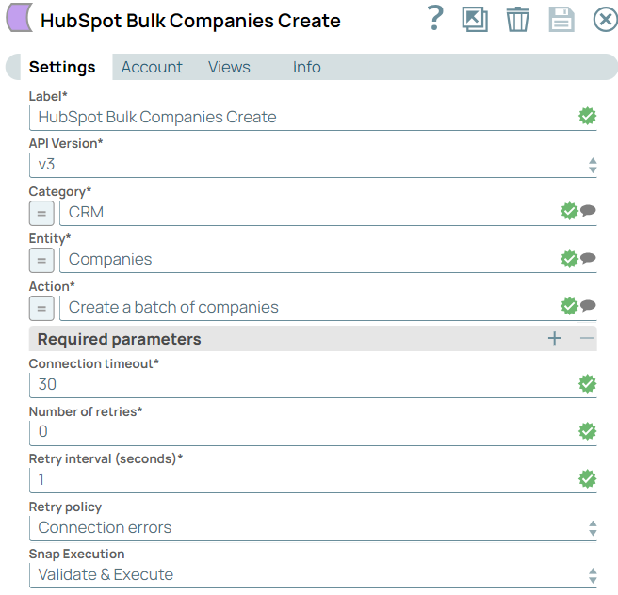Remove a required parameter with minus
The image size is (618, 595).
click(x=587, y=338)
